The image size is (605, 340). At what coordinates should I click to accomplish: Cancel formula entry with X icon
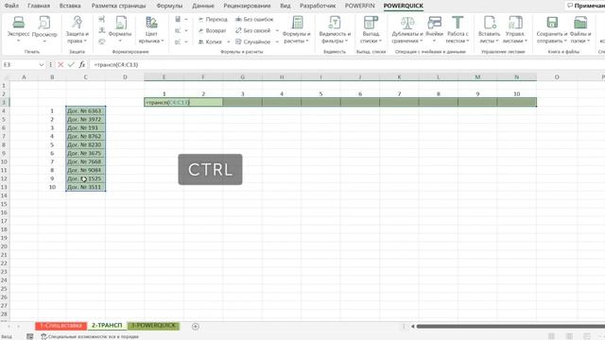coord(60,65)
